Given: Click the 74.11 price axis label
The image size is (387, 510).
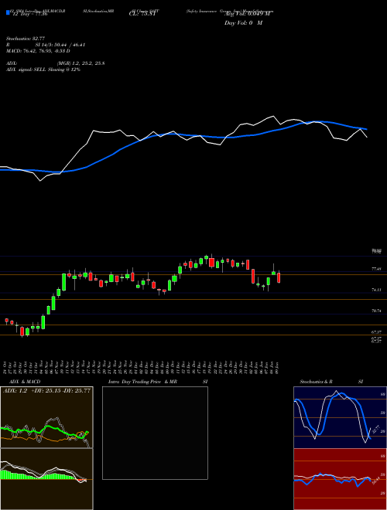Looking at the screenshot, I should (x=377, y=290).
